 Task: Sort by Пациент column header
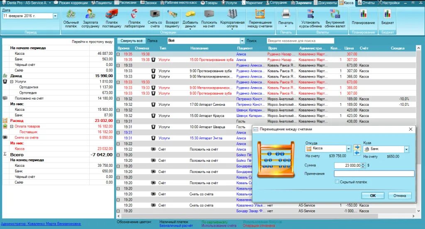[245, 48]
